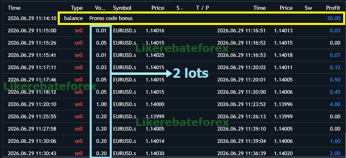The height and width of the screenshot is (158, 346).
Task: Select close time 2026.06.29 11:20:01
Action: 242,80
